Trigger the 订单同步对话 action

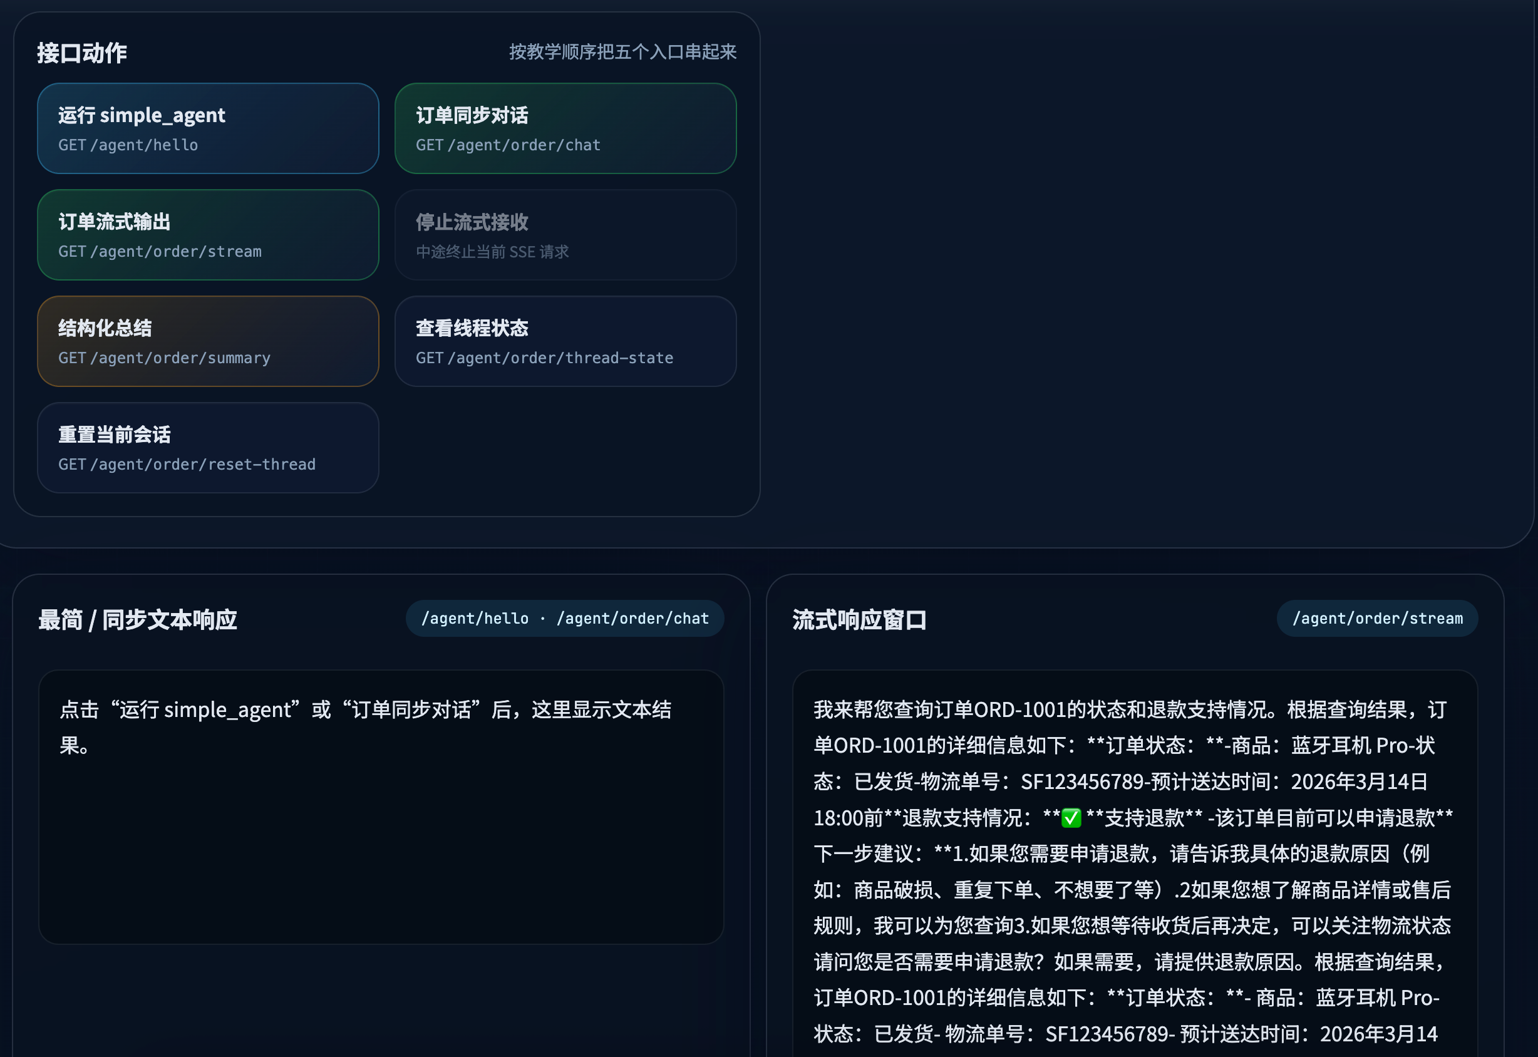565,128
